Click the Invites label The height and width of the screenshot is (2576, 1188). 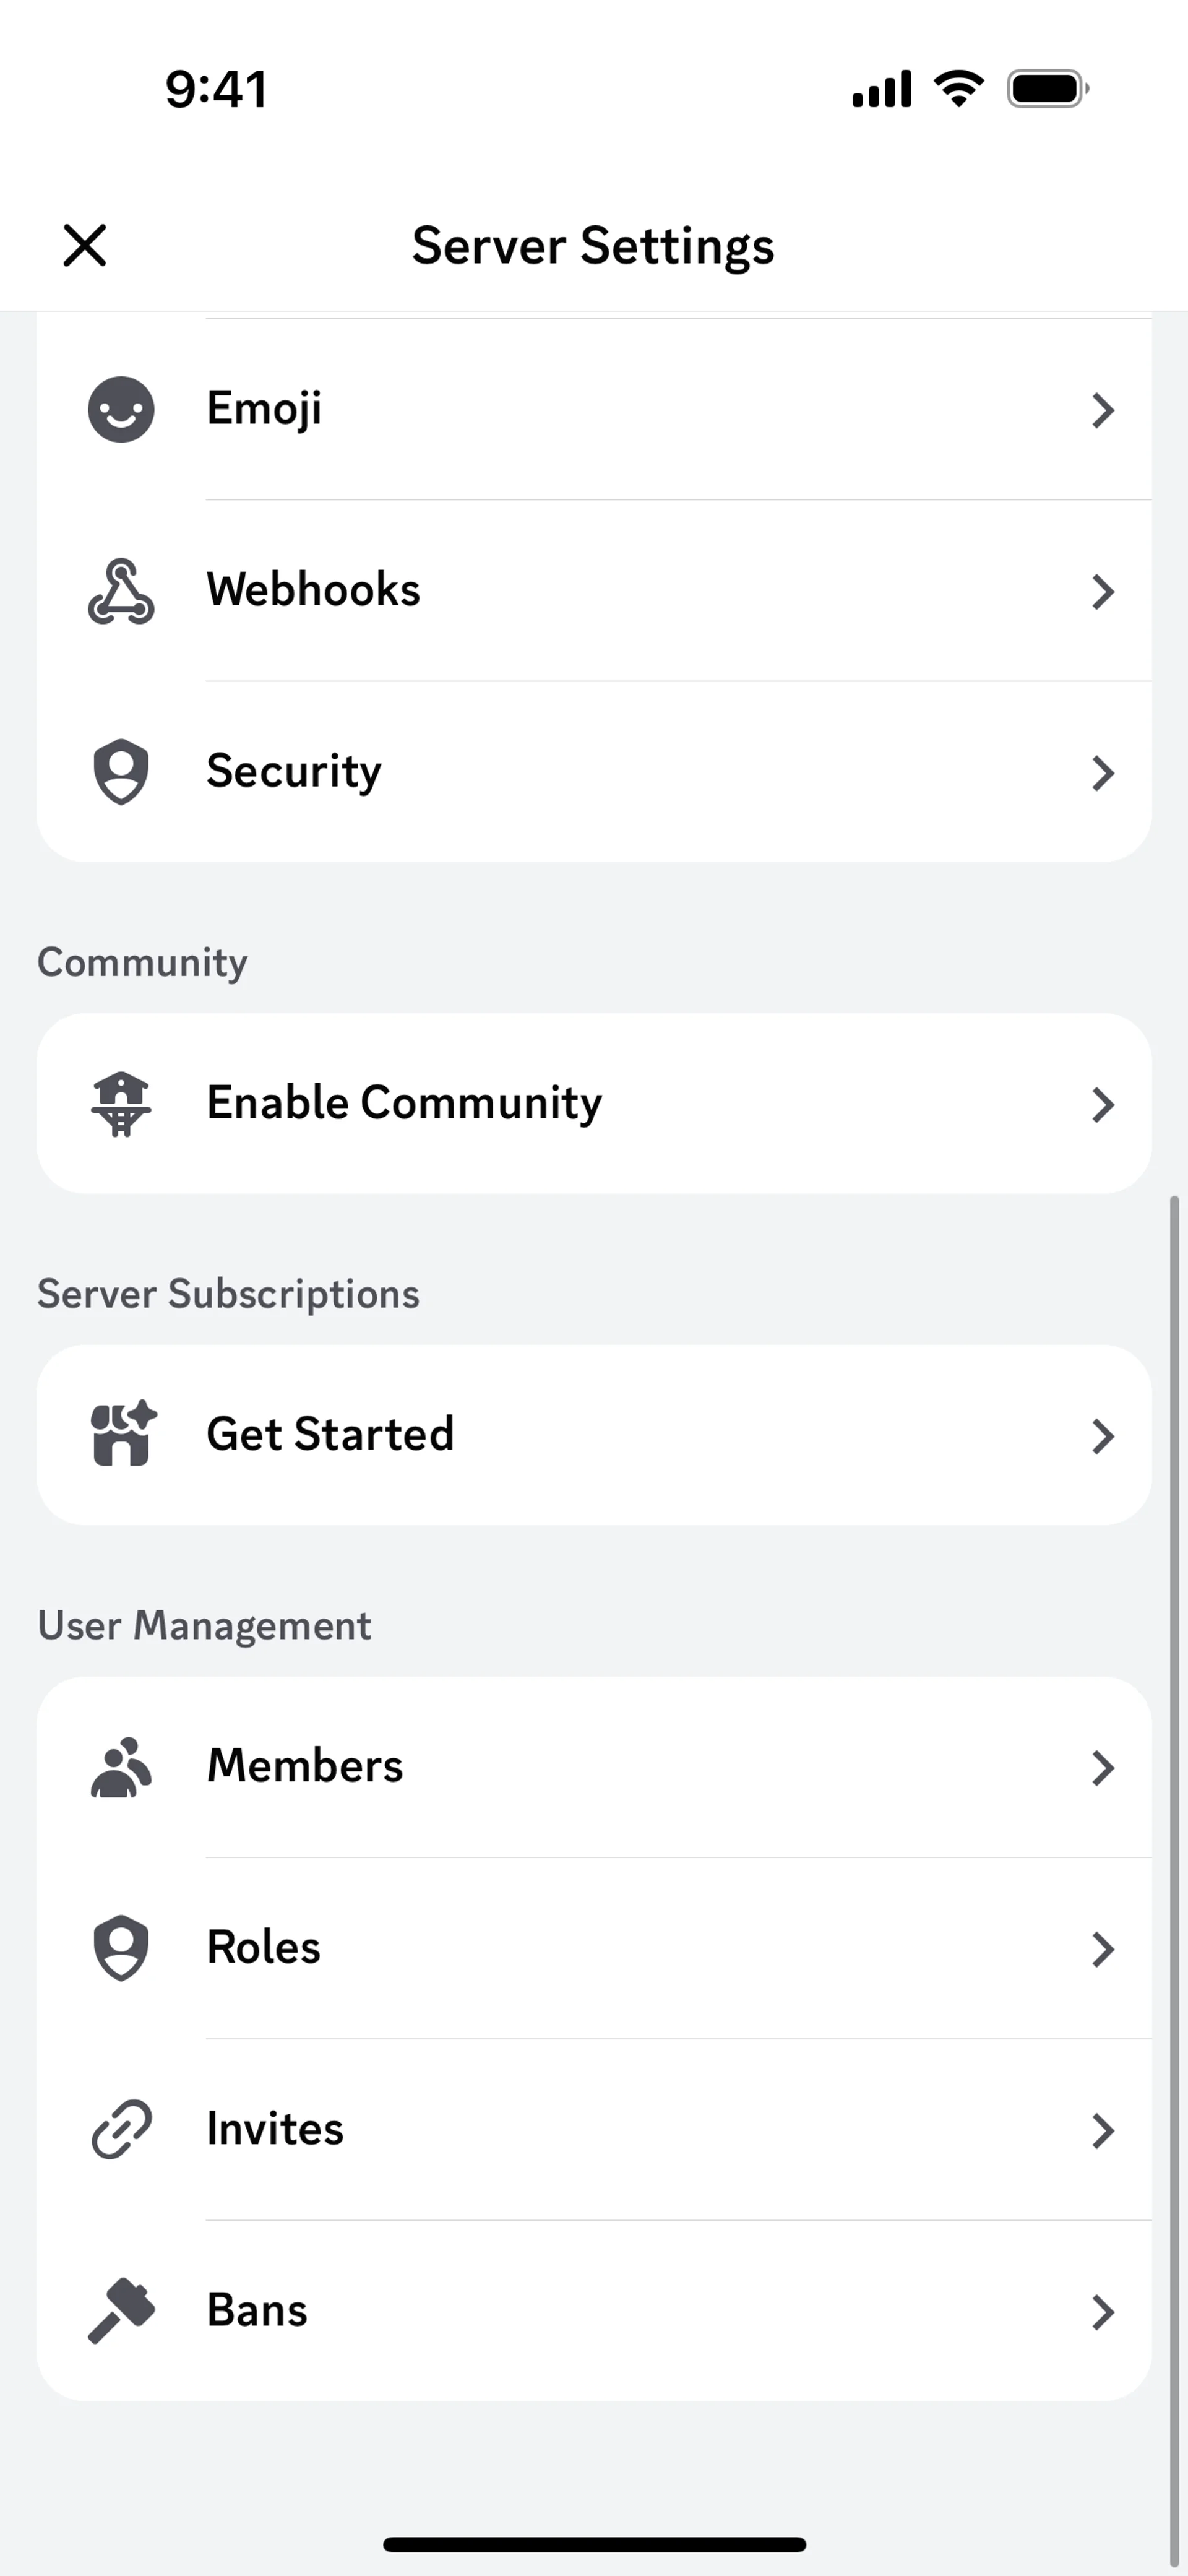coord(275,2129)
